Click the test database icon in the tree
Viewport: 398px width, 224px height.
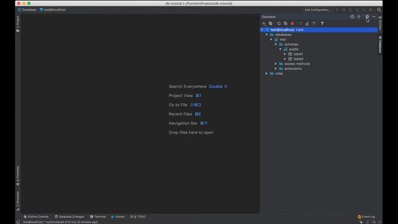point(276,40)
